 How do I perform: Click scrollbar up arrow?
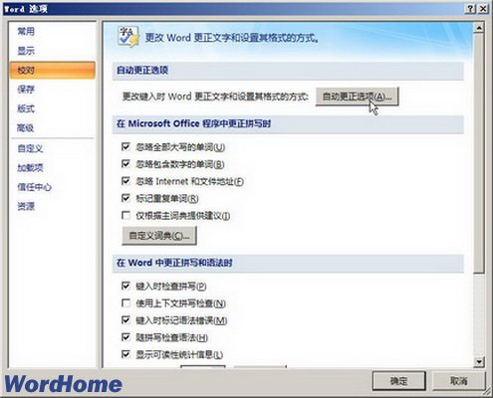click(479, 28)
